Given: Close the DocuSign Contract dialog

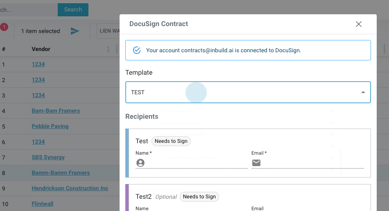Looking at the screenshot, I should pos(359,24).
